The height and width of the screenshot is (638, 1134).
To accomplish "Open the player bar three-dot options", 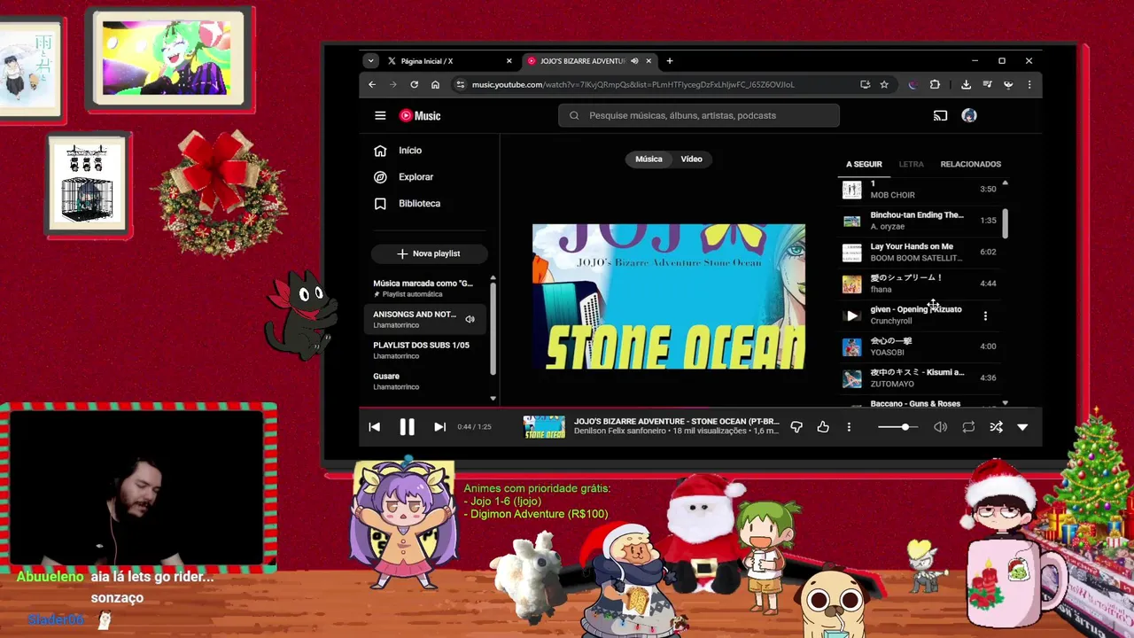I will click(x=849, y=427).
